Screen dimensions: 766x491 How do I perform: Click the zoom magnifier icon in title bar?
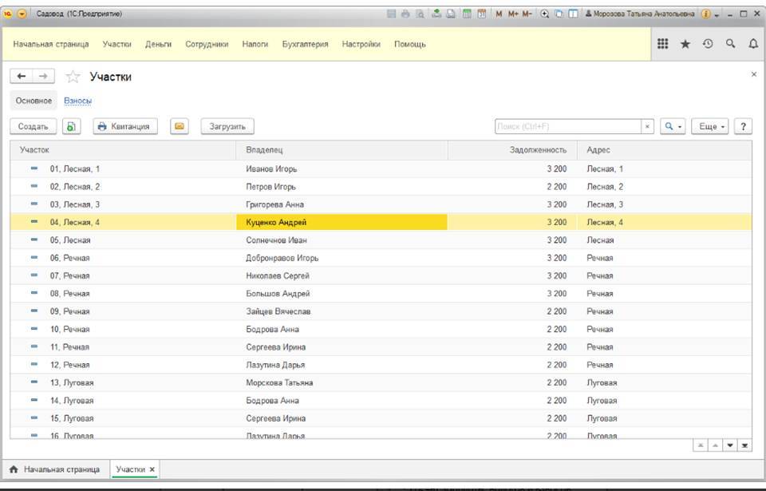coord(545,14)
